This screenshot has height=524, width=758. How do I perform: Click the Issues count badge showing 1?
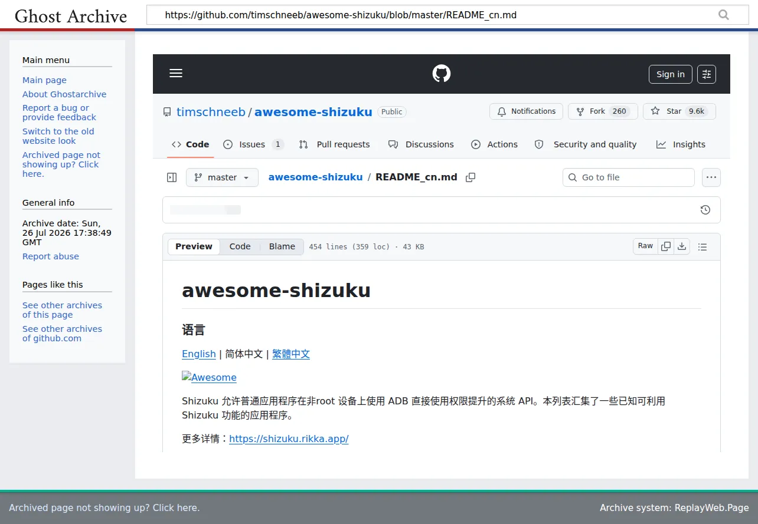click(278, 144)
